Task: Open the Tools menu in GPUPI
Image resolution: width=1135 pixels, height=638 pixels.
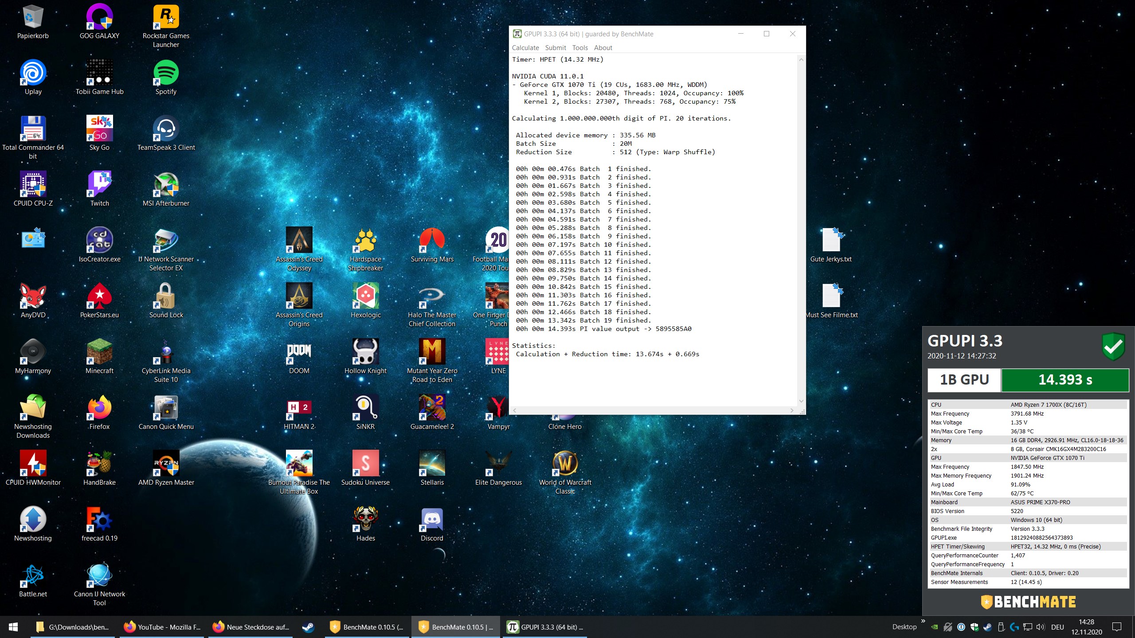Action: pos(580,47)
